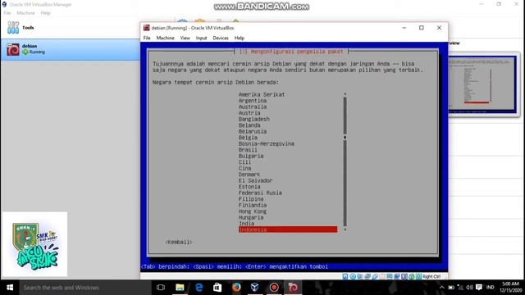Select Denmark in the country list

(x=249, y=175)
